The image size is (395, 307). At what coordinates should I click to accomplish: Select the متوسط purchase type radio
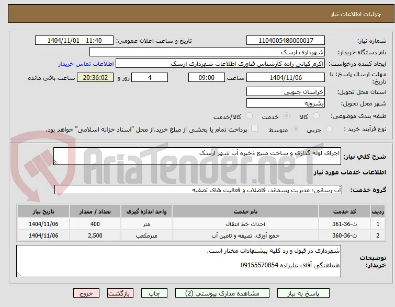(296, 129)
